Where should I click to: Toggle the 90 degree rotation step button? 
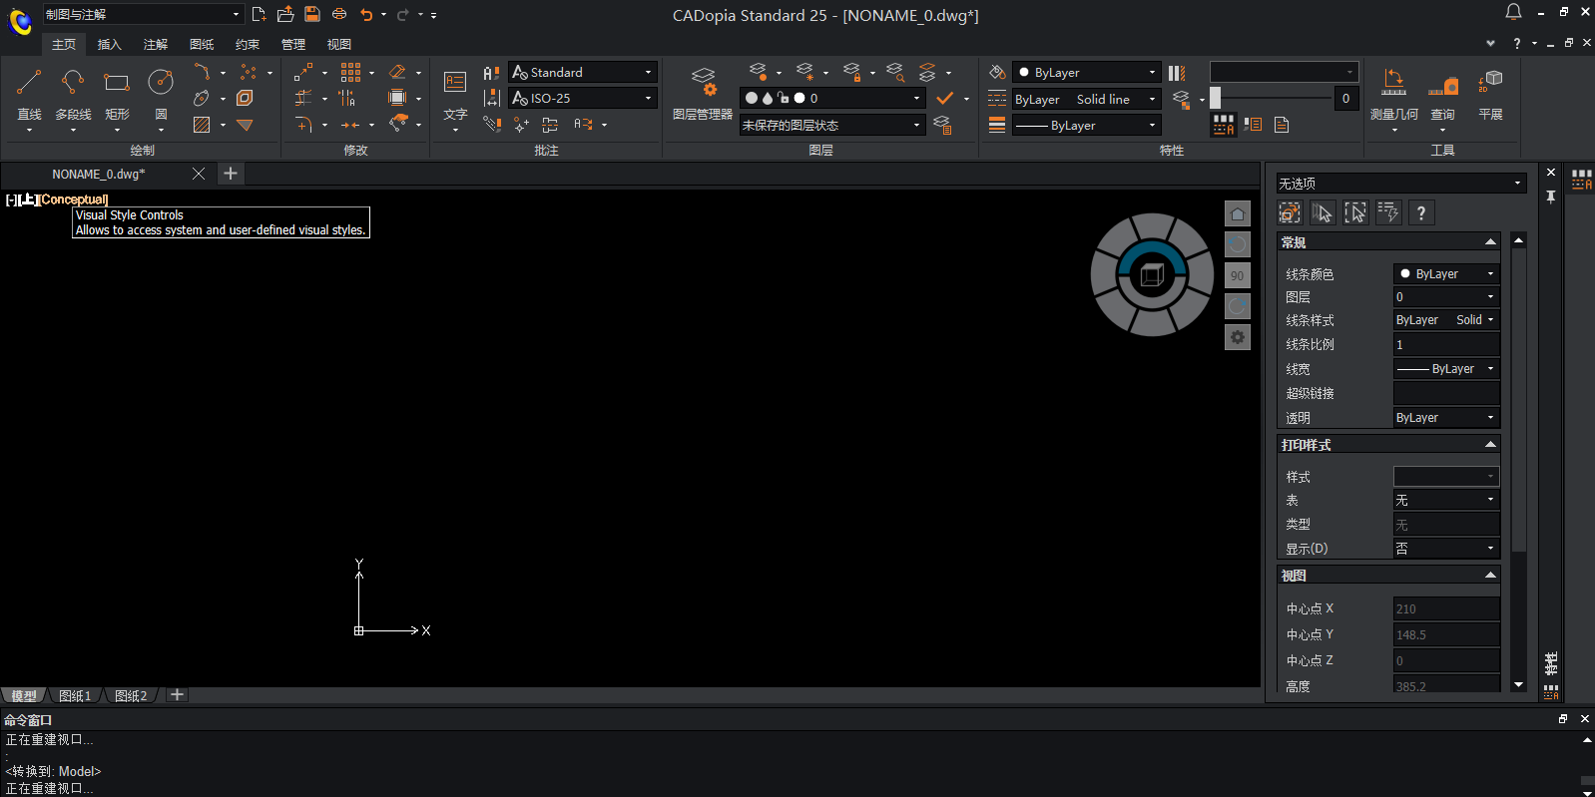point(1238,276)
